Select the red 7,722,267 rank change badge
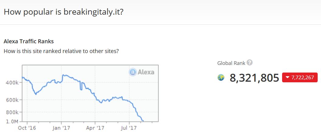 pos(300,77)
